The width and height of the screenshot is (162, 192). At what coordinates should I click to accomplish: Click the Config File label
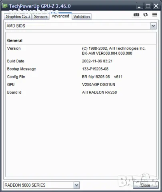[16, 77]
